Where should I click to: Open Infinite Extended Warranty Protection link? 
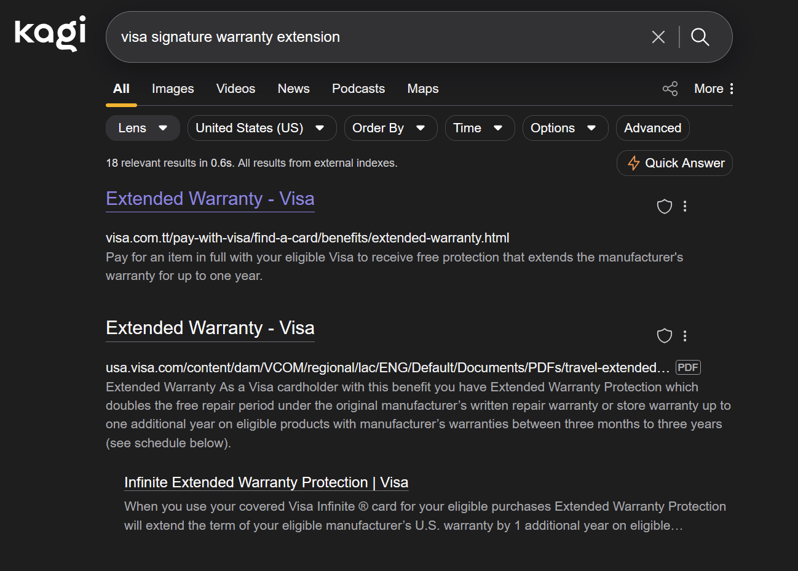pos(266,482)
